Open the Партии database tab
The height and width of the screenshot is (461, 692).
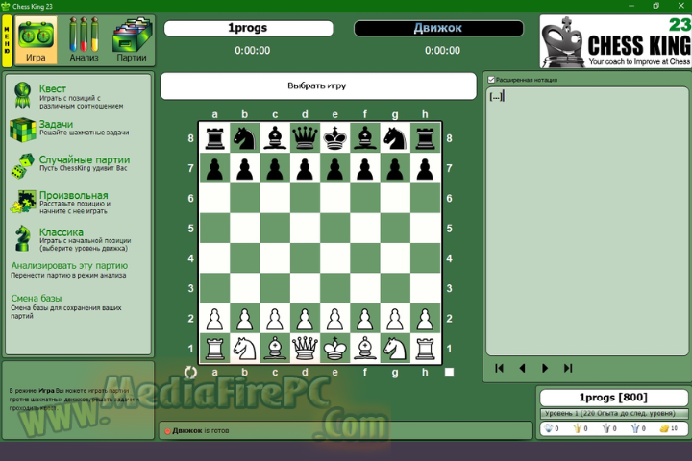(x=132, y=40)
